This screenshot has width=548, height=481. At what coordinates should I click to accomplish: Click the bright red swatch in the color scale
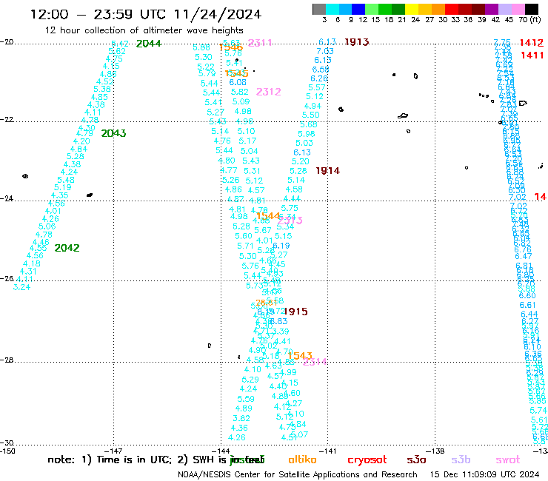click(452, 9)
